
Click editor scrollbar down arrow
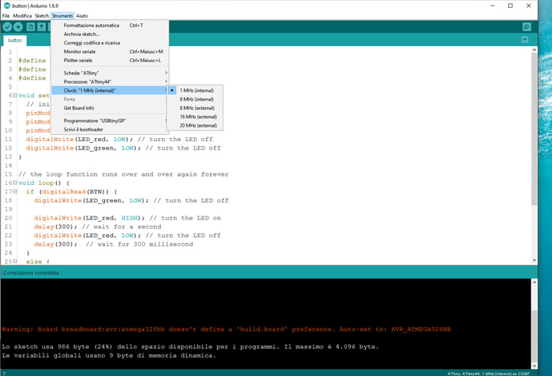tap(534, 260)
